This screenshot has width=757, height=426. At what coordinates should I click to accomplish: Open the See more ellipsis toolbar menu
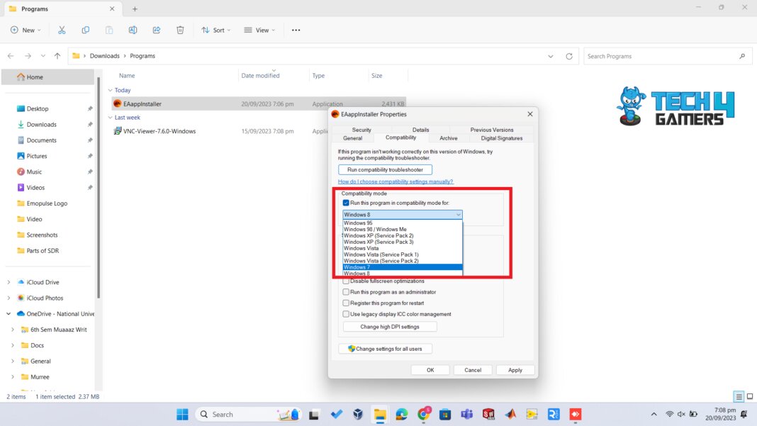pyautogui.click(x=296, y=30)
